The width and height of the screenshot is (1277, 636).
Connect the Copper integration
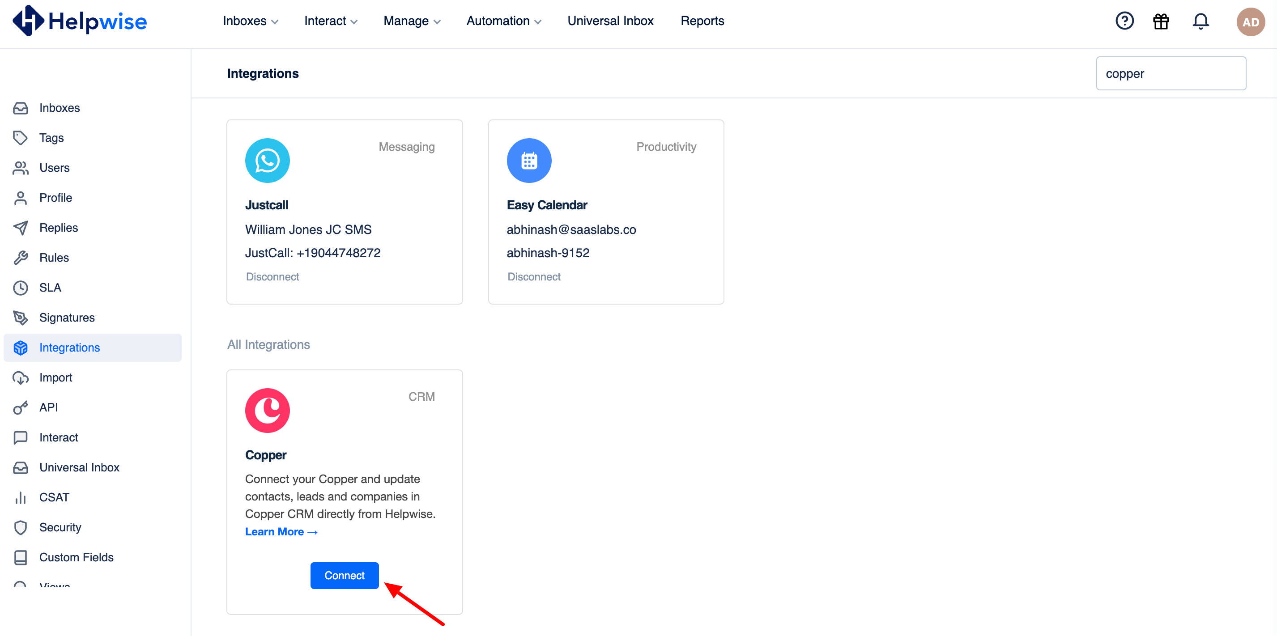pos(345,576)
